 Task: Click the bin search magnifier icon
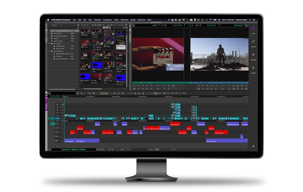pyautogui.click(x=124, y=27)
